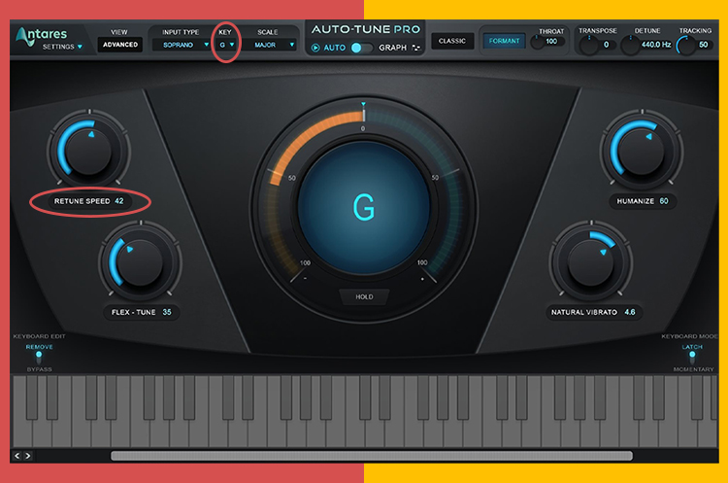Open the Key G dropdown
This screenshot has height=483, width=728.
point(226,45)
